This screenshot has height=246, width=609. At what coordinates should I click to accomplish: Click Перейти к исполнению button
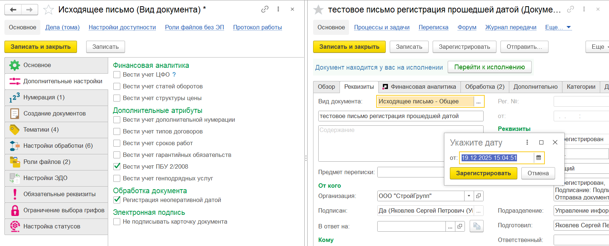[x=489, y=67]
